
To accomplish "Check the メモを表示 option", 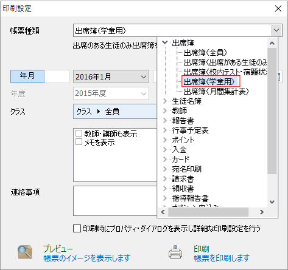I will coord(79,142).
